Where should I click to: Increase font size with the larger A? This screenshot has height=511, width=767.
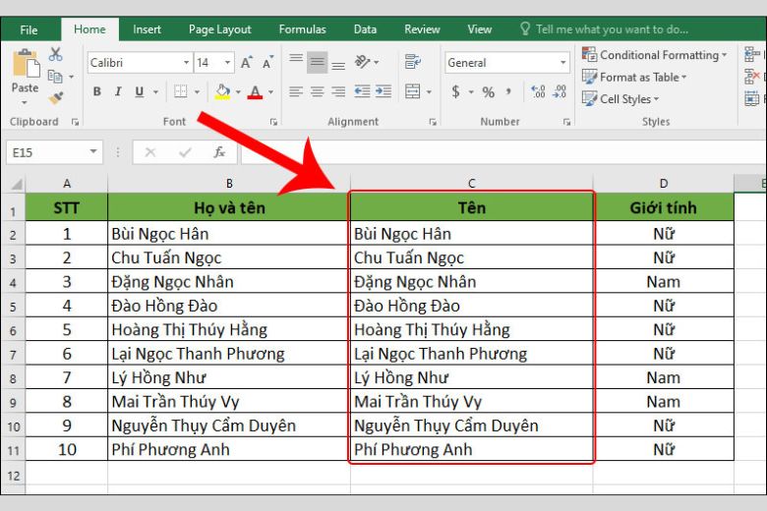(x=246, y=63)
